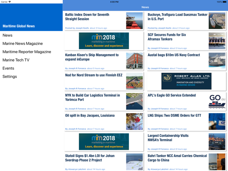The height and width of the screenshot is (171, 228).
Task: Tap the LNG Ships GTT thumbnail
Action: click(x=217, y=121)
